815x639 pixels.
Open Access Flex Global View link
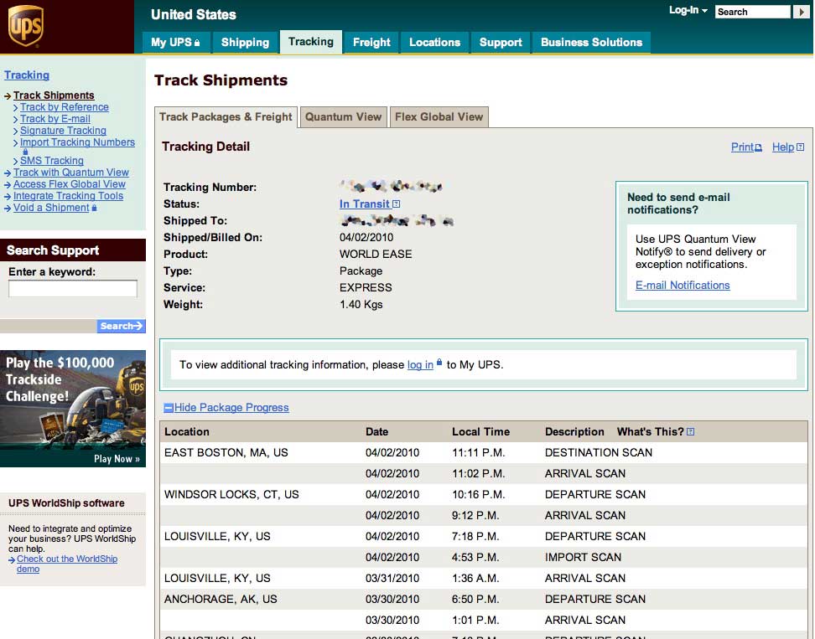point(69,184)
